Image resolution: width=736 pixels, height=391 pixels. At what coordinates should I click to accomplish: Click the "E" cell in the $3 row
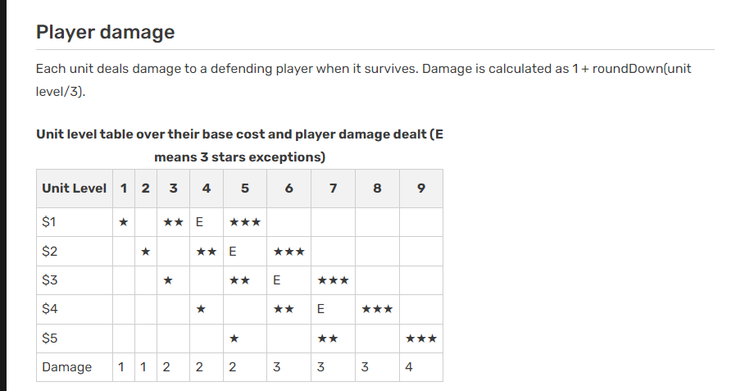277,280
